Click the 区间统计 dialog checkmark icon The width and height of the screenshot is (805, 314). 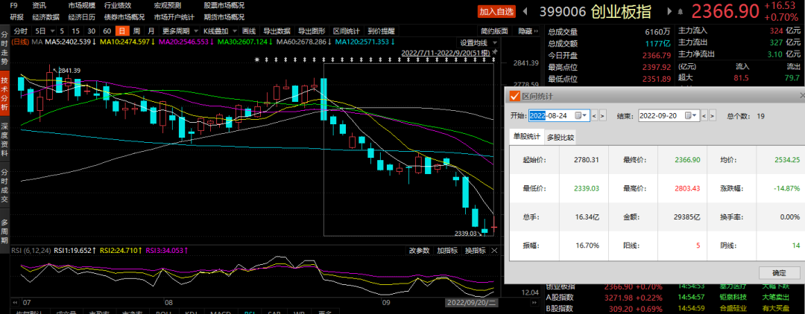[514, 95]
